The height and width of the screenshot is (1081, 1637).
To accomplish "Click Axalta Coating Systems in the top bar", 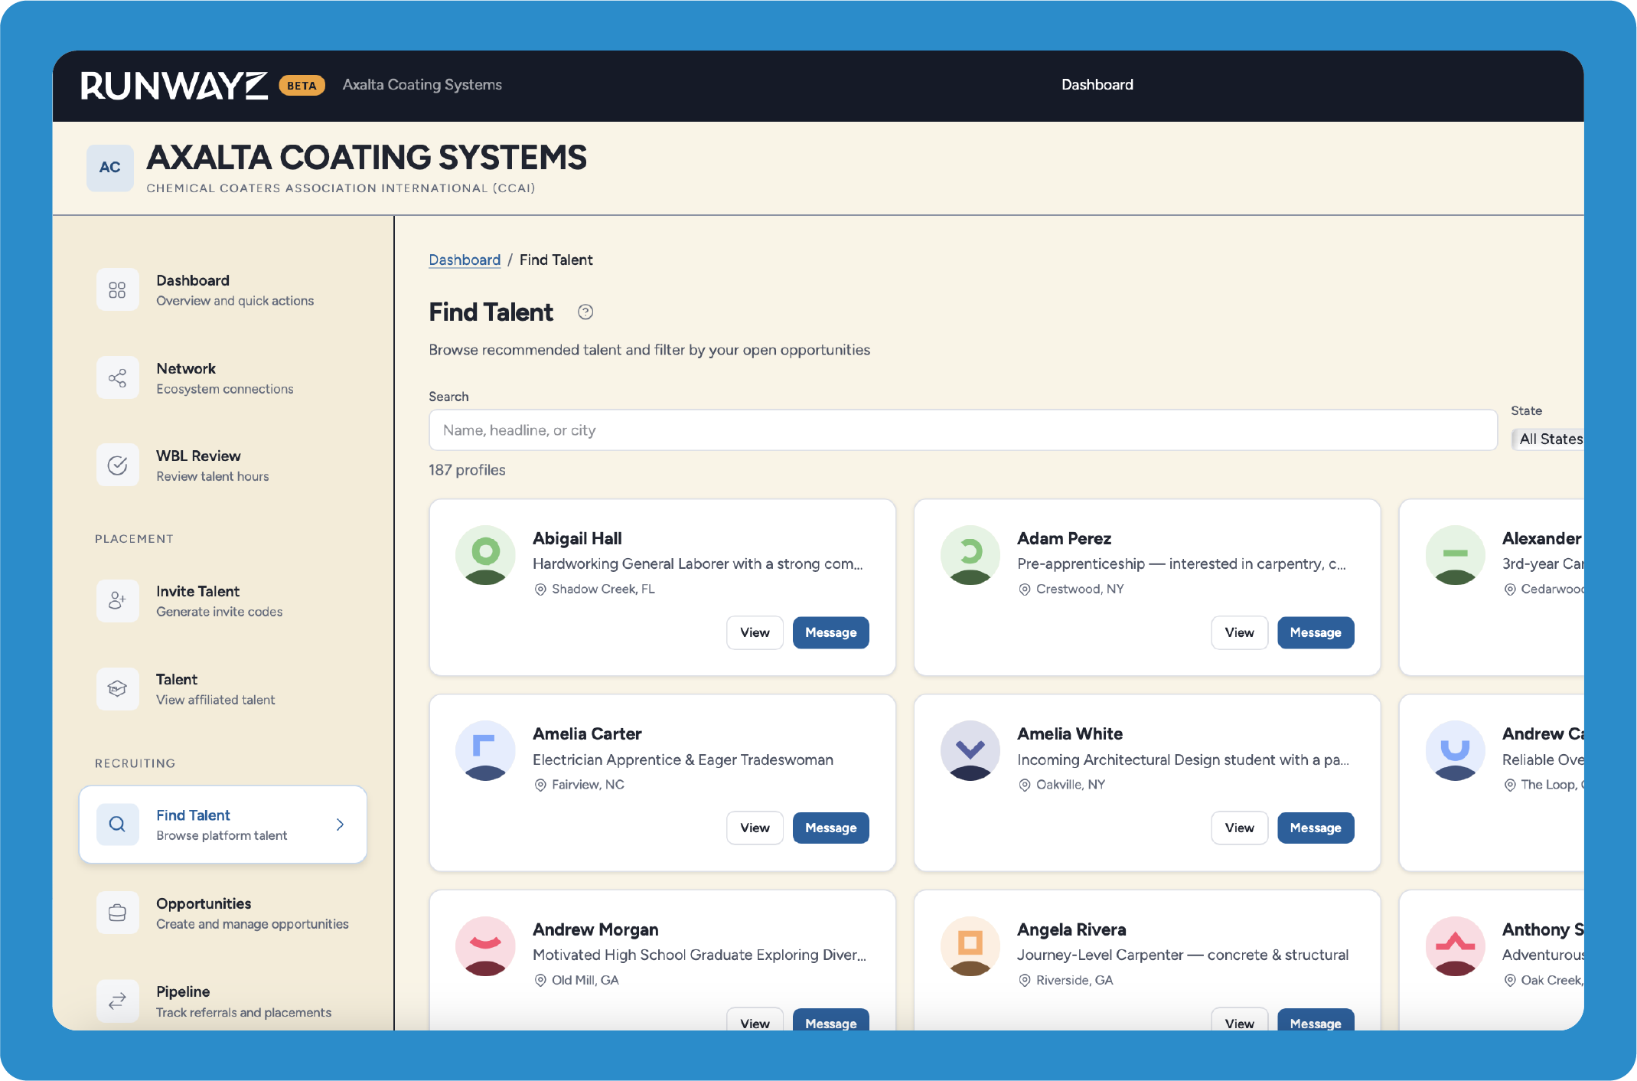I will 422,85.
